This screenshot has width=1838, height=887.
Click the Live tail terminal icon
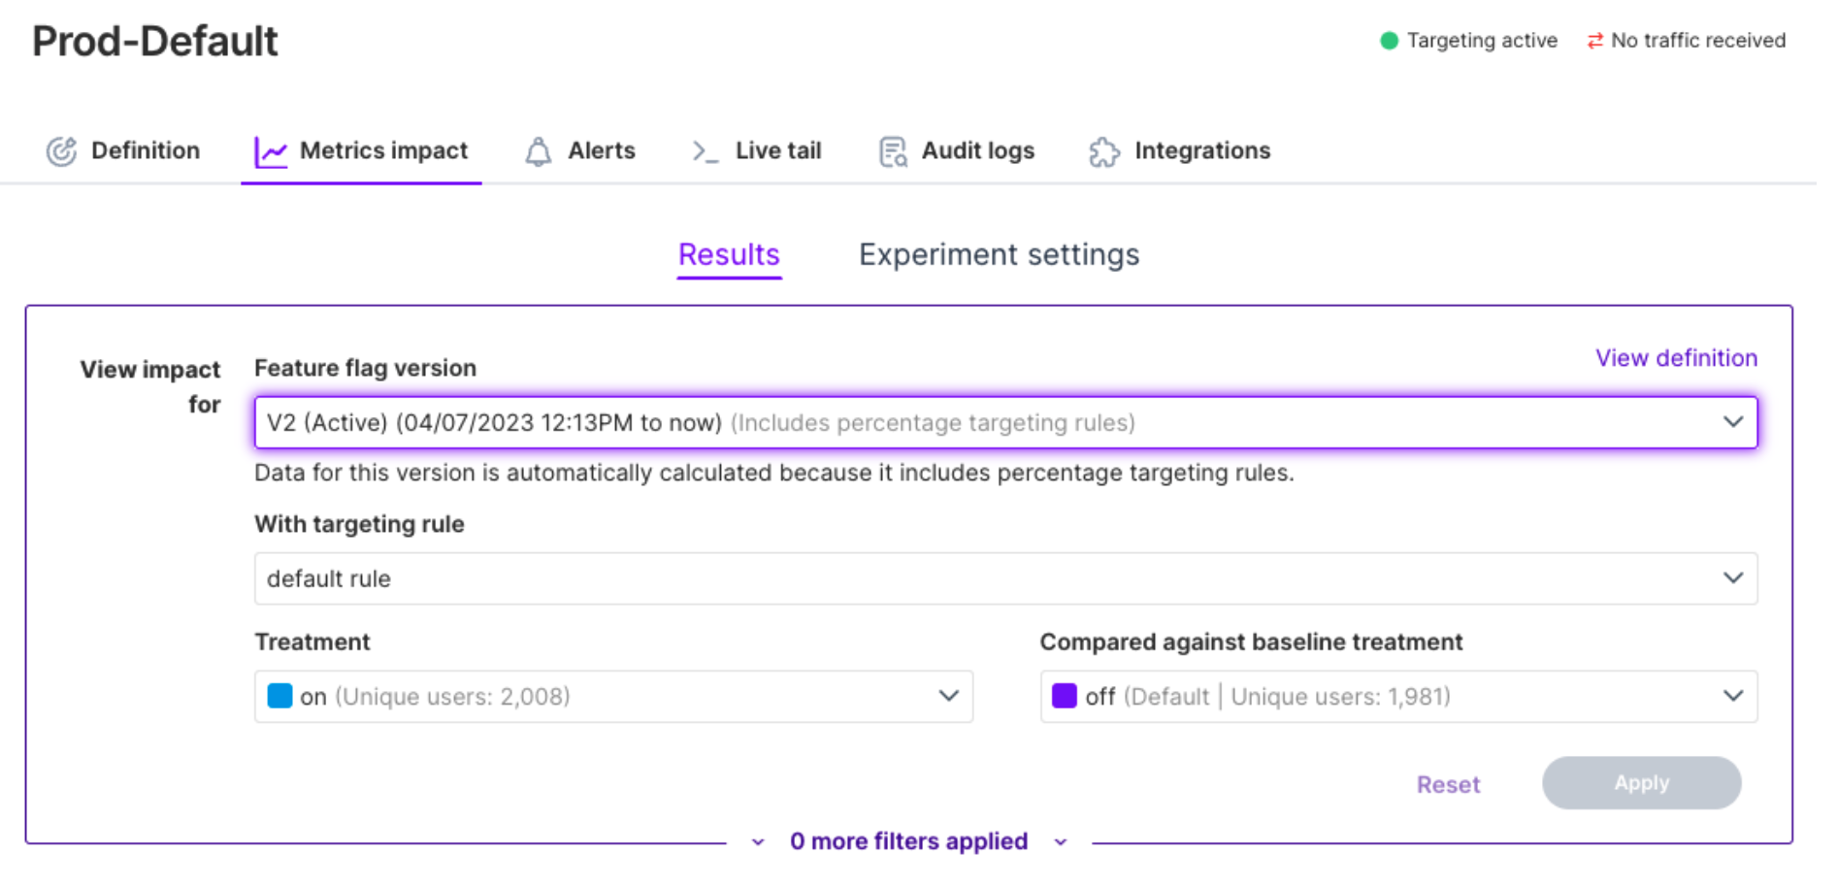705,151
